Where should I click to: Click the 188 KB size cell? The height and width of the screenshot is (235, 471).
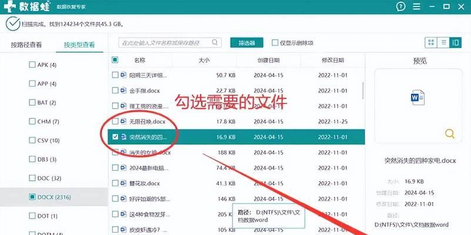coord(226,153)
